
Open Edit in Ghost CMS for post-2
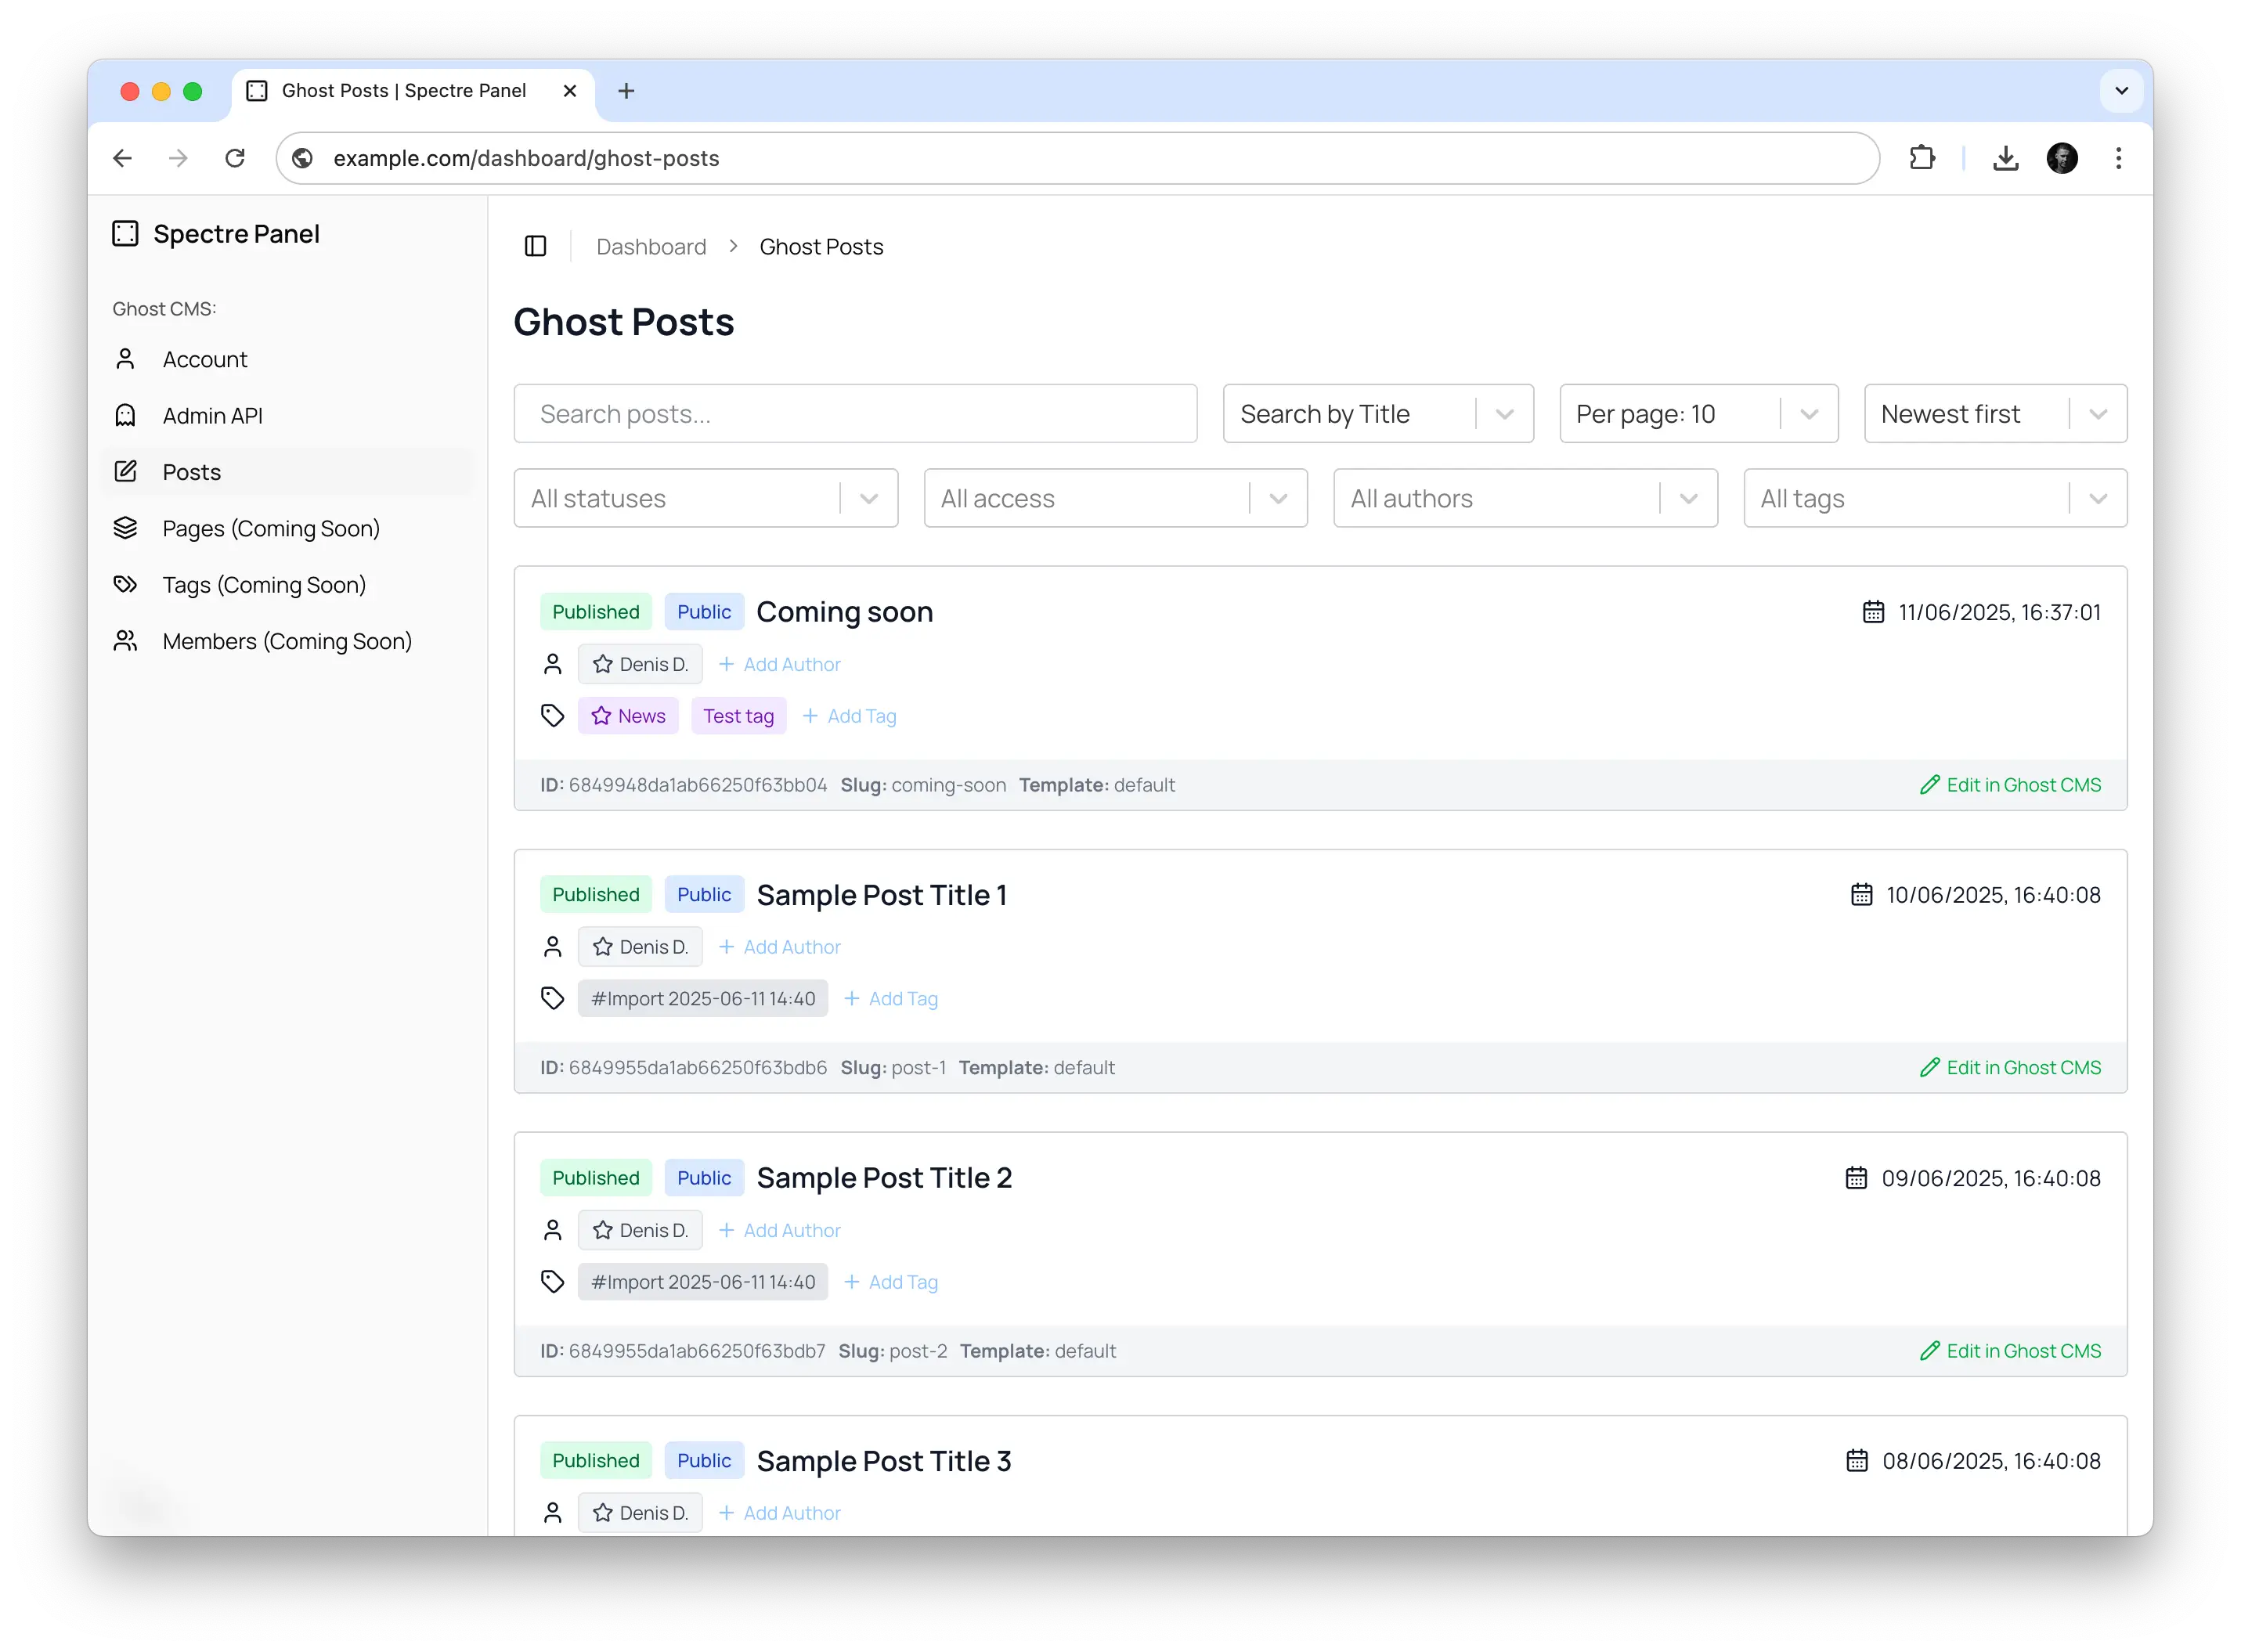pos(2010,1351)
